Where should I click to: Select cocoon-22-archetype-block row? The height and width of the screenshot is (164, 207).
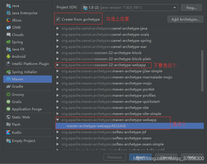click(x=130, y=53)
